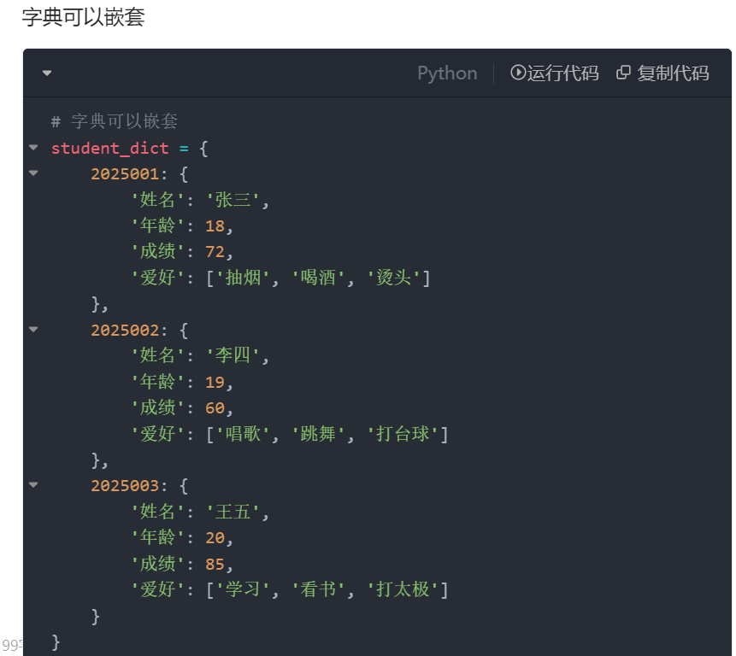736x656 pixels.
Task: Click the '喝酒' list item
Action: point(318,278)
